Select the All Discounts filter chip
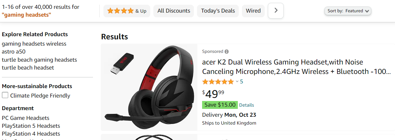 pyautogui.click(x=174, y=11)
